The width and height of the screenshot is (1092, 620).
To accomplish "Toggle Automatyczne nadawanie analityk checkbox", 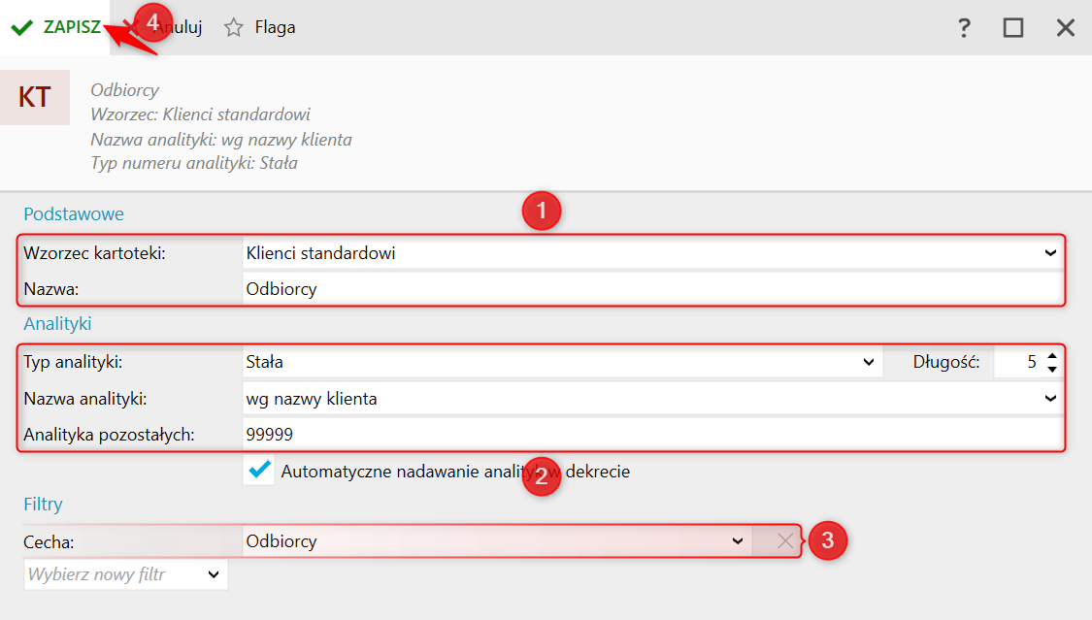I will pyautogui.click(x=259, y=471).
